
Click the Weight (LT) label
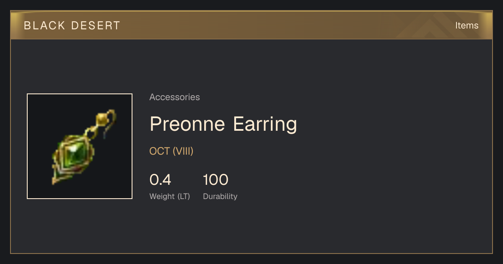tap(170, 197)
